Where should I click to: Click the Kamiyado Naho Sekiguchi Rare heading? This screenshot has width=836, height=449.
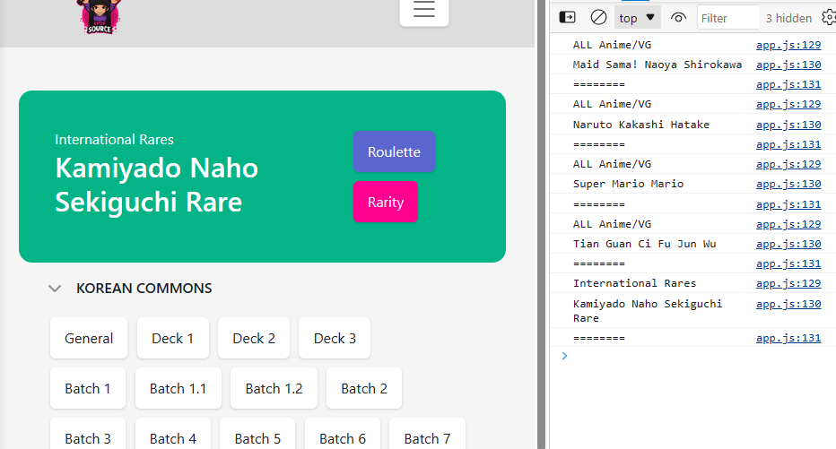point(156,185)
